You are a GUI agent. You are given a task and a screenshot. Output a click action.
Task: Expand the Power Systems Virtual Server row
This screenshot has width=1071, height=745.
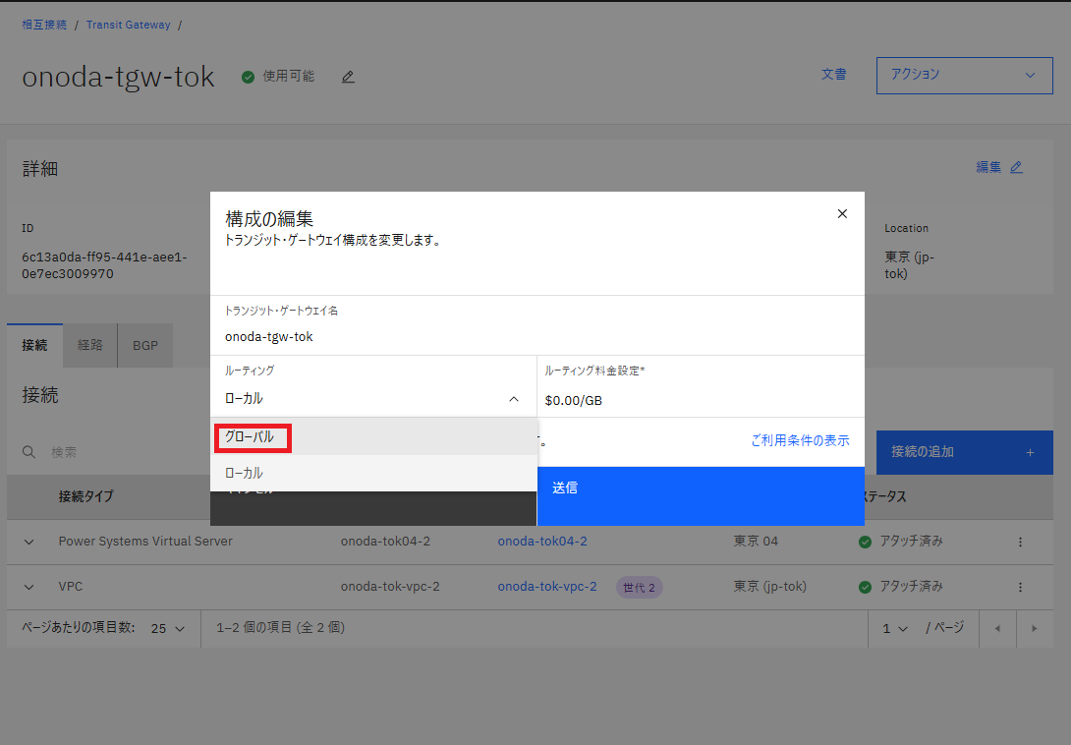pos(28,542)
